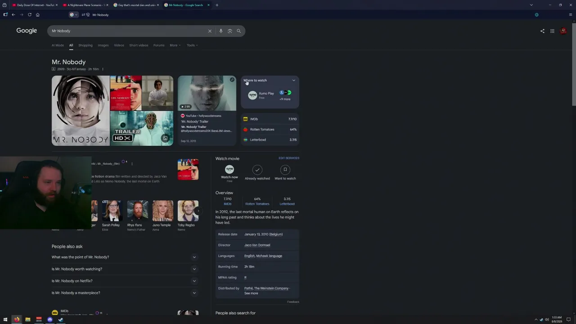Screen dimensions: 576x324
Task: Open Steam from the taskbar
Action: coord(61,319)
